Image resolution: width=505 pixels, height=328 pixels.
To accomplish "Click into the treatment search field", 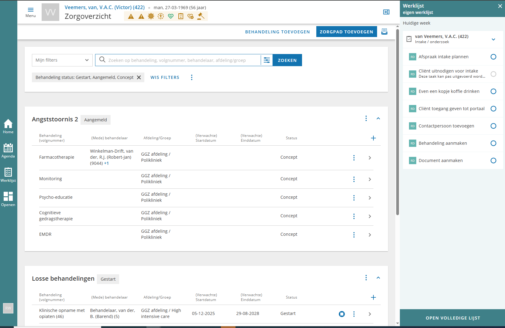I will [x=182, y=60].
